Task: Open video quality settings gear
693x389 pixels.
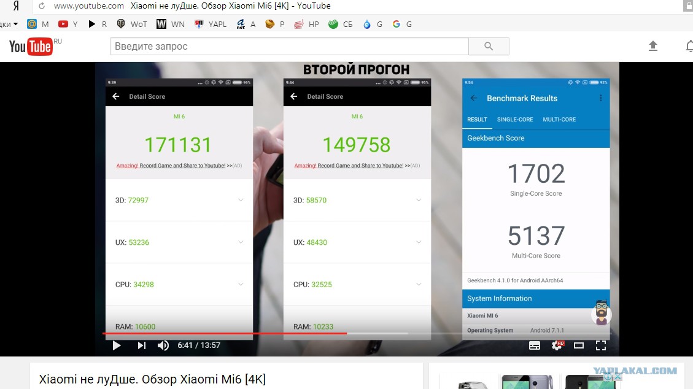Action: click(x=557, y=345)
